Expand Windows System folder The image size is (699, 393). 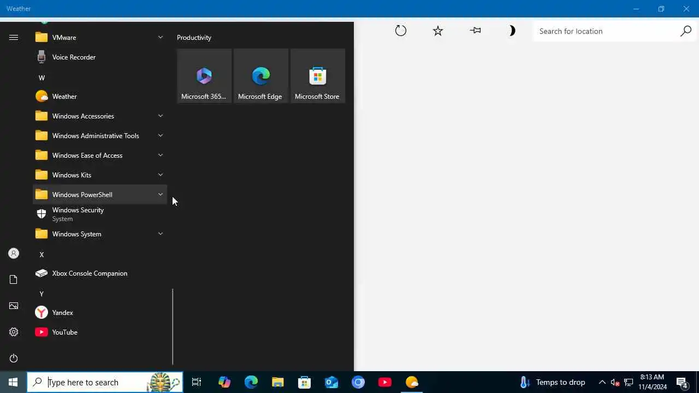pos(100,234)
